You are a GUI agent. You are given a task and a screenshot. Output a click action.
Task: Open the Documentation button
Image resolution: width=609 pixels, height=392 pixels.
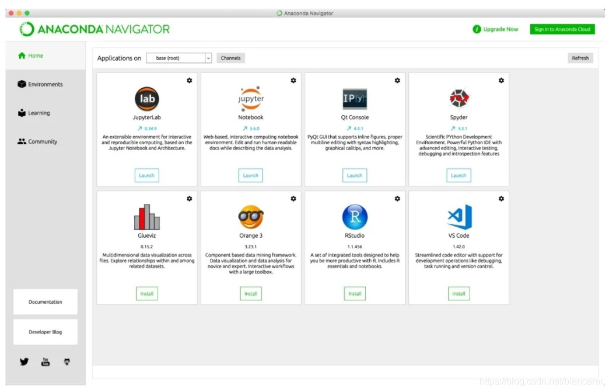pyautogui.click(x=45, y=302)
